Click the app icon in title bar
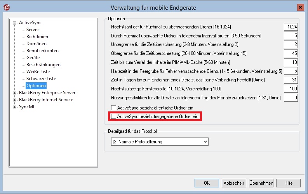The image size is (308, 194). point(6,7)
